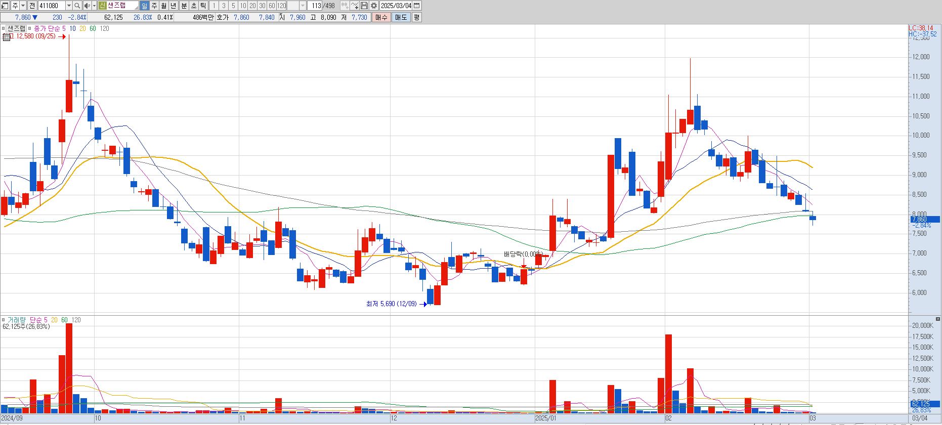Click the magnifier stock search icon
This screenshot has height=425, width=942.
coord(77,6)
